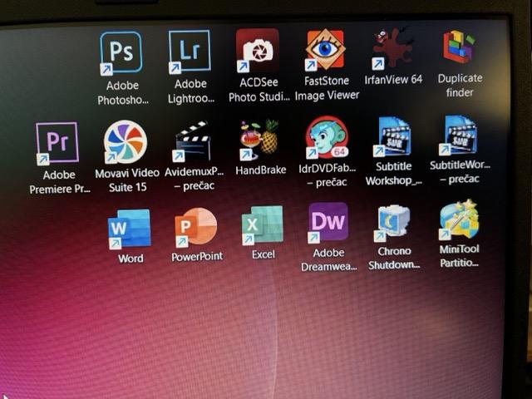The image size is (532, 399).
Task: Click the HandBrake pineapple icon
Action: click(x=259, y=140)
